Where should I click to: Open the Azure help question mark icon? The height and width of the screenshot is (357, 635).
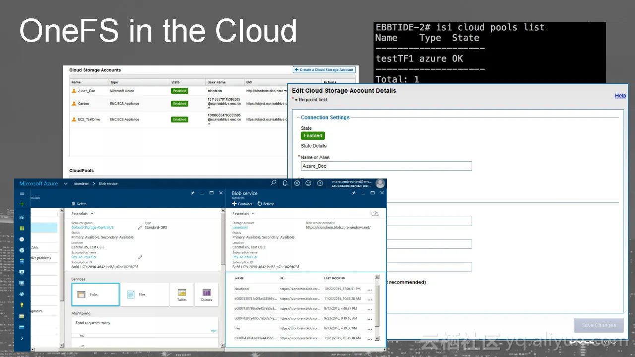click(320, 183)
